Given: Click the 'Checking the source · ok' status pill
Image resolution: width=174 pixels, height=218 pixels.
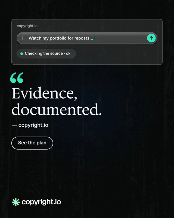Looking at the screenshot, I should pos(46,53).
